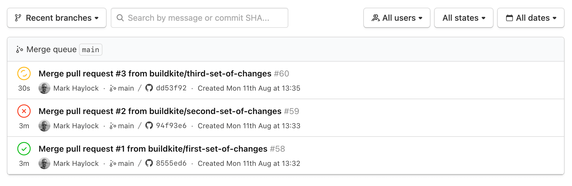The image size is (572, 186).
Task: Click the GitHub icon next to commit dd53f92
Action: (x=149, y=88)
